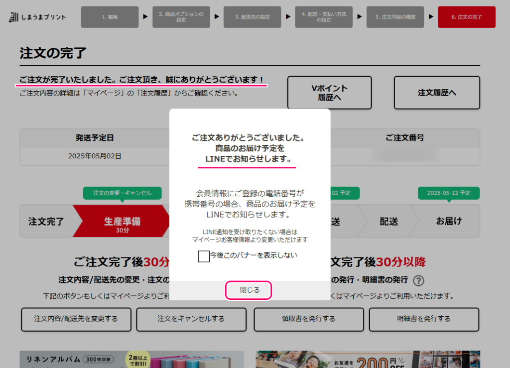Check 今後このバナーを表示しない checkbox
Image resolution: width=510 pixels, height=368 pixels.
(204, 256)
